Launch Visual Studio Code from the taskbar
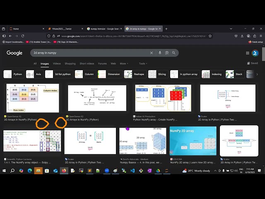This screenshot has height=199, width=265. coord(132,171)
